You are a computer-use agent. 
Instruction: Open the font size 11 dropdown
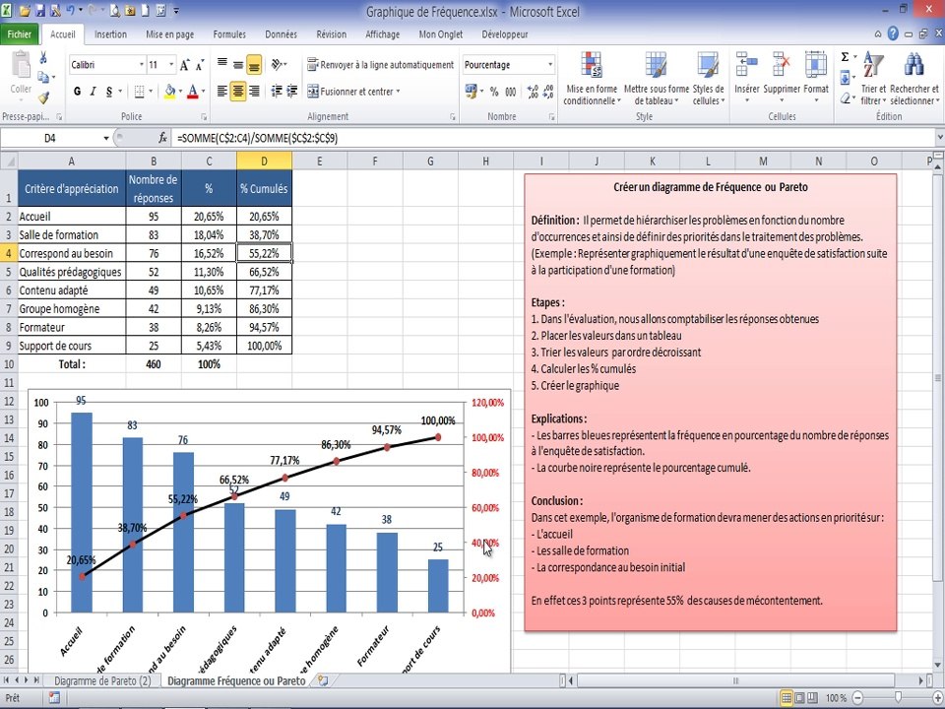[171, 65]
